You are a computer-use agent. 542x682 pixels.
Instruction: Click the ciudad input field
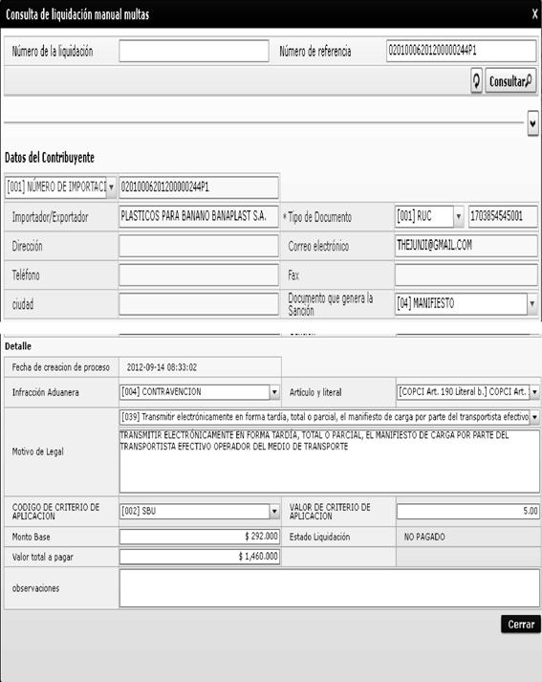(x=199, y=304)
